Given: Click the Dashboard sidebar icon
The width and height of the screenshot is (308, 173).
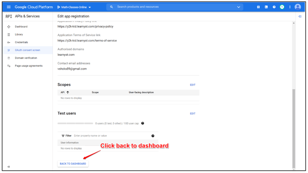Looking at the screenshot, I should [x=9, y=27].
